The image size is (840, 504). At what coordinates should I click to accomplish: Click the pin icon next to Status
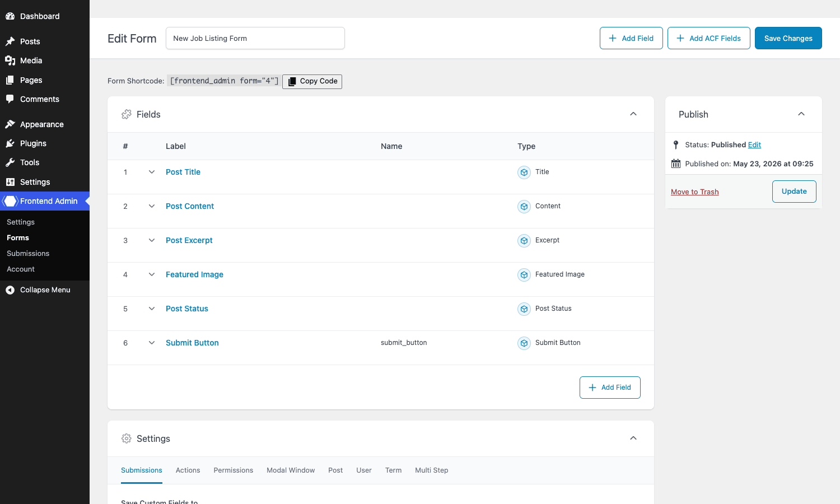point(676,144)
